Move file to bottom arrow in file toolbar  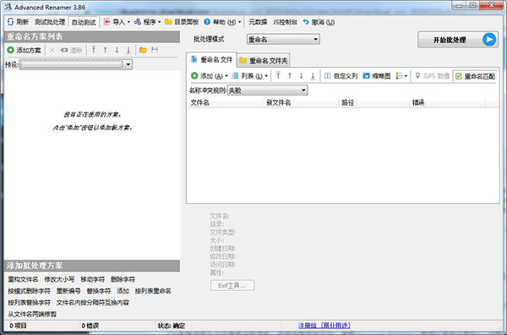click(313, 76)
